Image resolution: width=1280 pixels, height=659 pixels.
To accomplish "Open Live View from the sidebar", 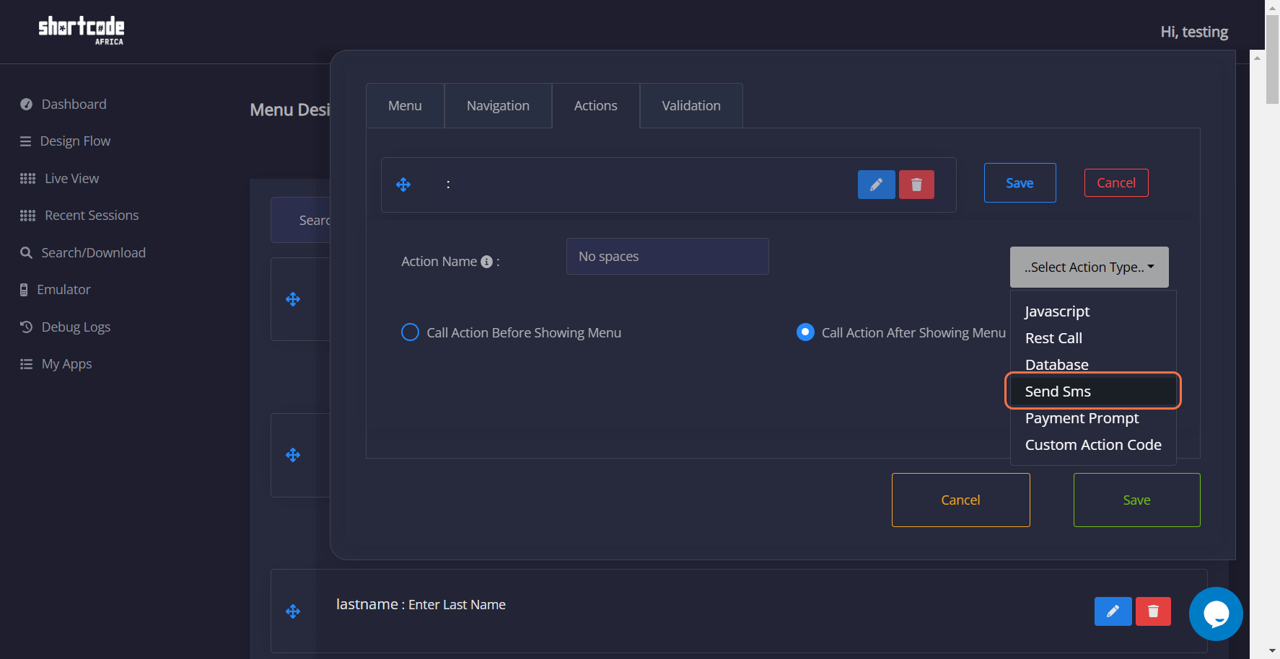I will [71, 179].
